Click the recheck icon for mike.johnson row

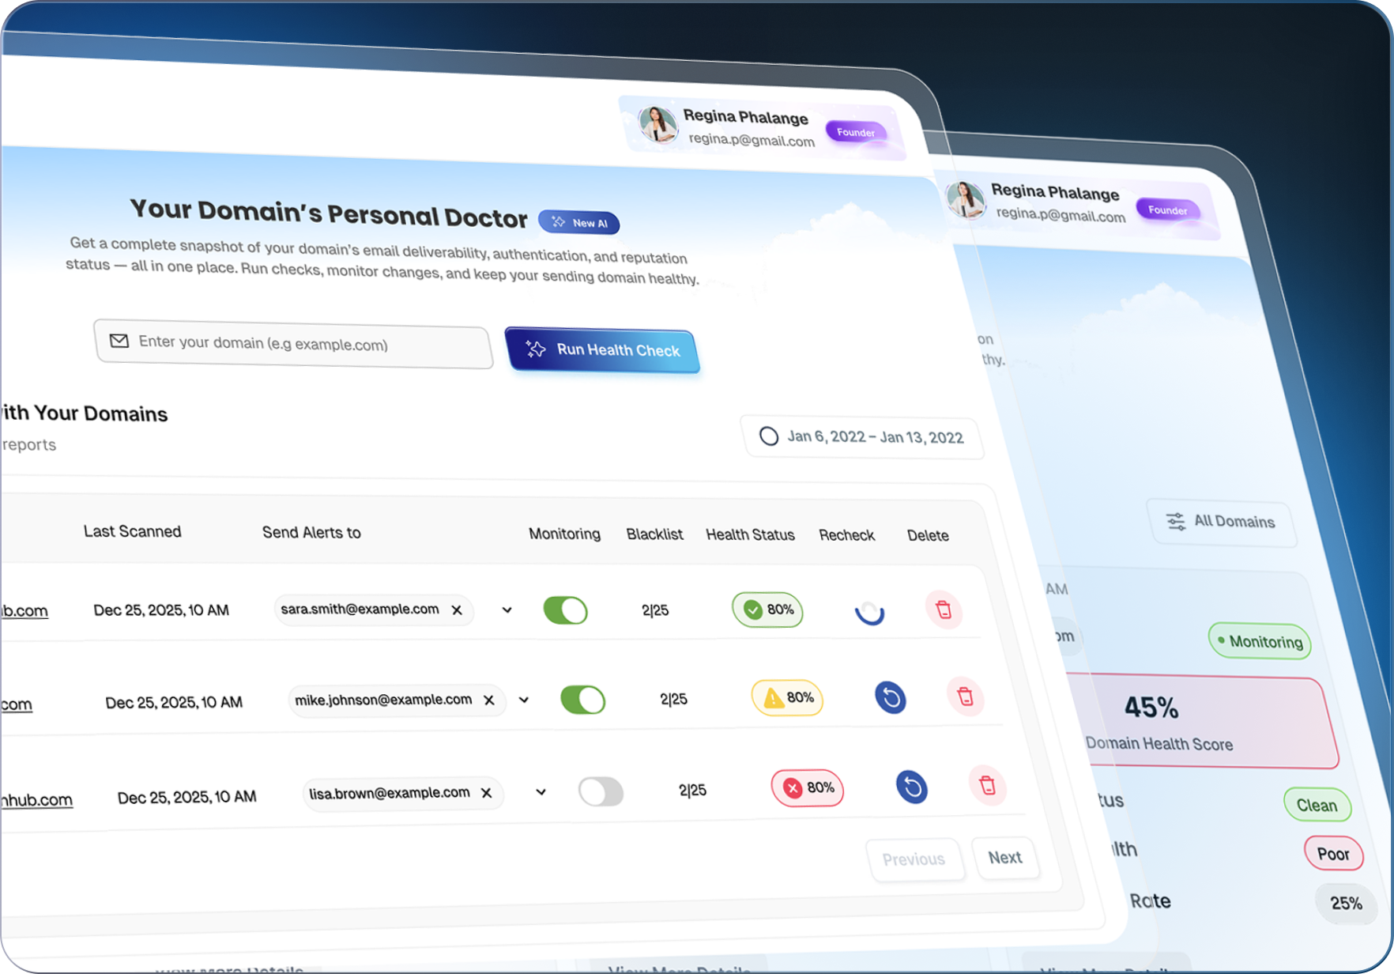[890, 697]
